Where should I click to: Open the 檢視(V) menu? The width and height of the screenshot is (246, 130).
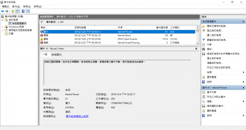tap(27, 6)
